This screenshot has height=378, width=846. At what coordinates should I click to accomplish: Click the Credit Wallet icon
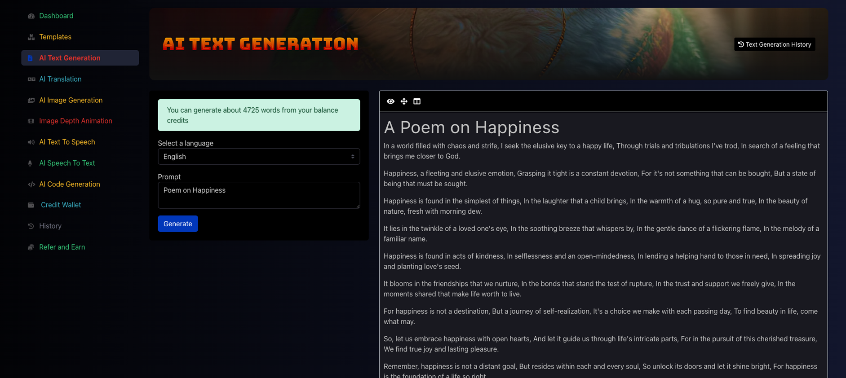click(x=31, y=205)
